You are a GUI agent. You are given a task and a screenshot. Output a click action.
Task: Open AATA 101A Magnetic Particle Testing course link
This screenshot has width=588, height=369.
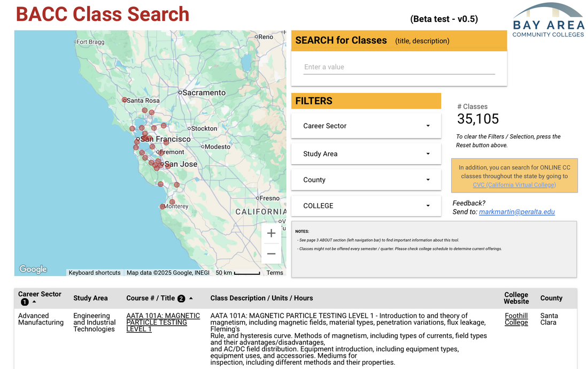163,322
